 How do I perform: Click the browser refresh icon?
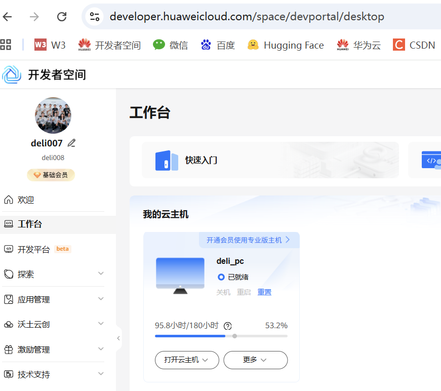(x=62, y=16)
